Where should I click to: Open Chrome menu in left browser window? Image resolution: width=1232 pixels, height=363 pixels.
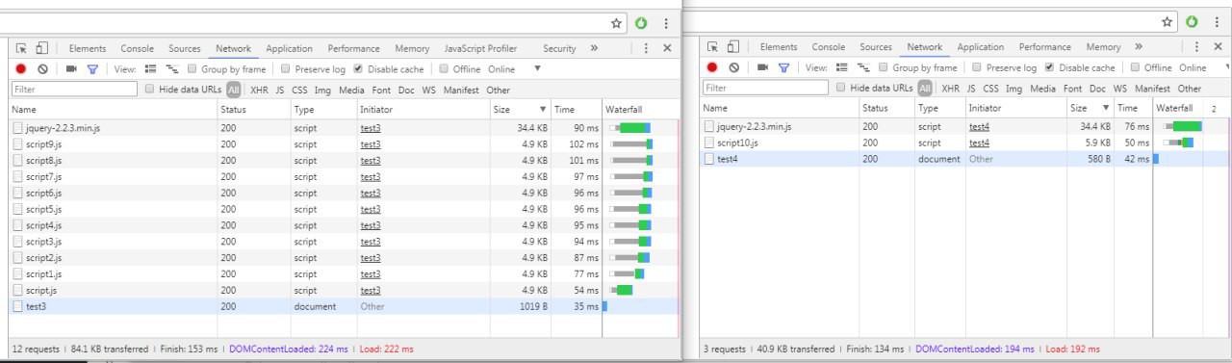click(x=665, y=22)
